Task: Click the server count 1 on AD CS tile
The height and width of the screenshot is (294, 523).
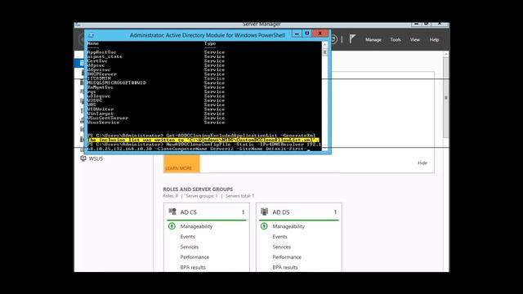Action: pos(244,212)
